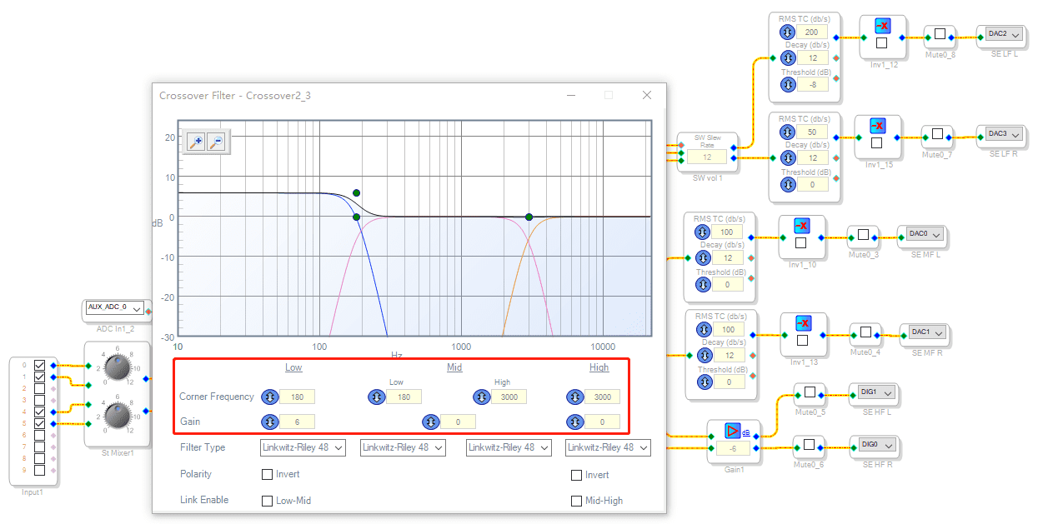Open the Low filter type dropdown
The height and width of the screenshot is (524, 1038).
(303, 447)
